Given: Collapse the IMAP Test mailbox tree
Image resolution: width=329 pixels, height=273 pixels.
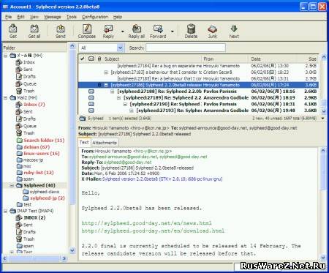Looking at the screenshot, I should 5,211.
